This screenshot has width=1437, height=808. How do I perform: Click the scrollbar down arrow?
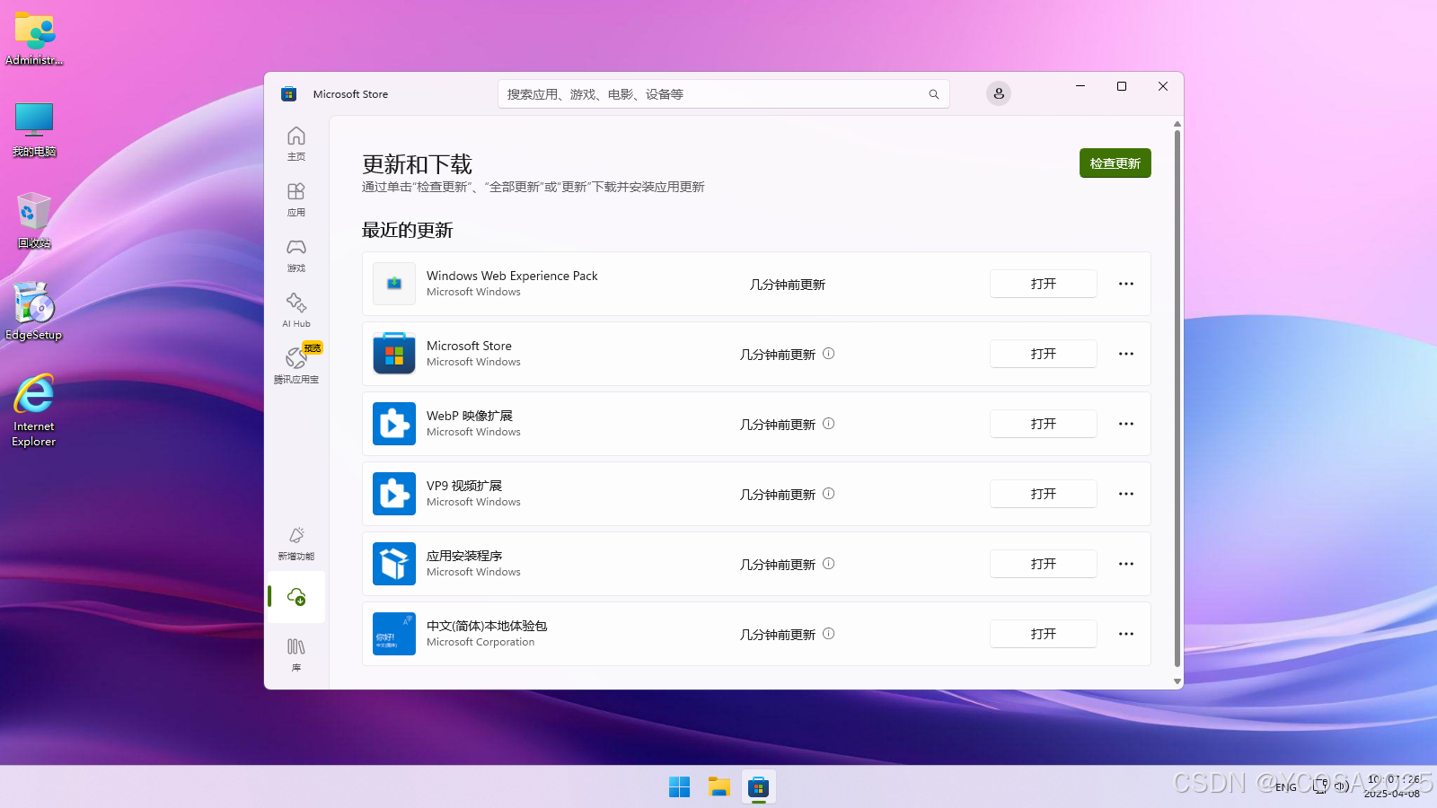1177,681
